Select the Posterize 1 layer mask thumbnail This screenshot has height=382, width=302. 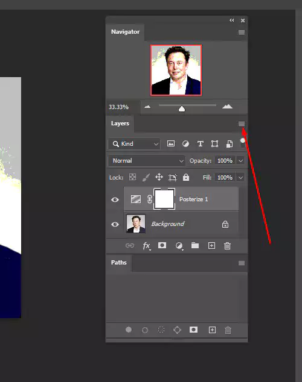pyautogui.click(x=164, y=199)
